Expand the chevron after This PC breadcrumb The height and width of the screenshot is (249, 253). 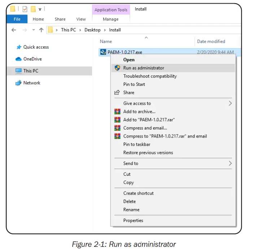click(80, 30)
